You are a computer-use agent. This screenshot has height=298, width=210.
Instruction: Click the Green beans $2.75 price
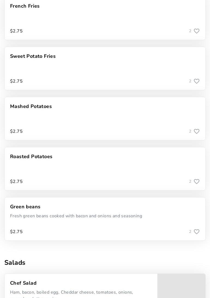[16, 232]
